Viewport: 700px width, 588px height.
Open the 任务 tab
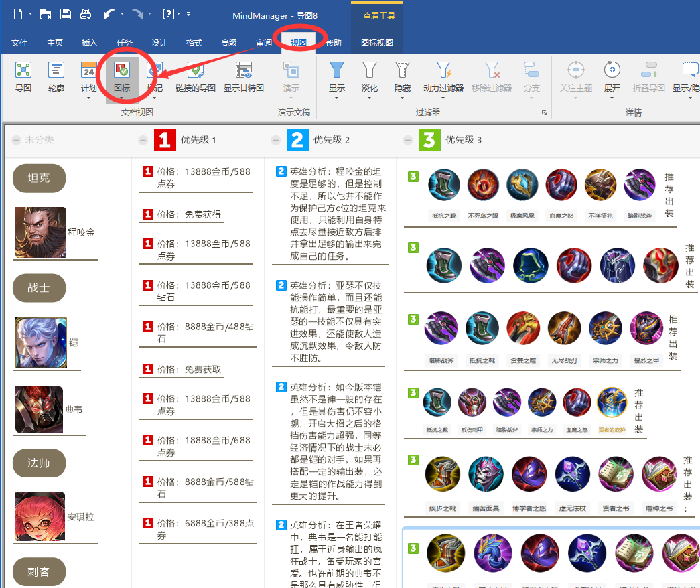coord(125,42)
